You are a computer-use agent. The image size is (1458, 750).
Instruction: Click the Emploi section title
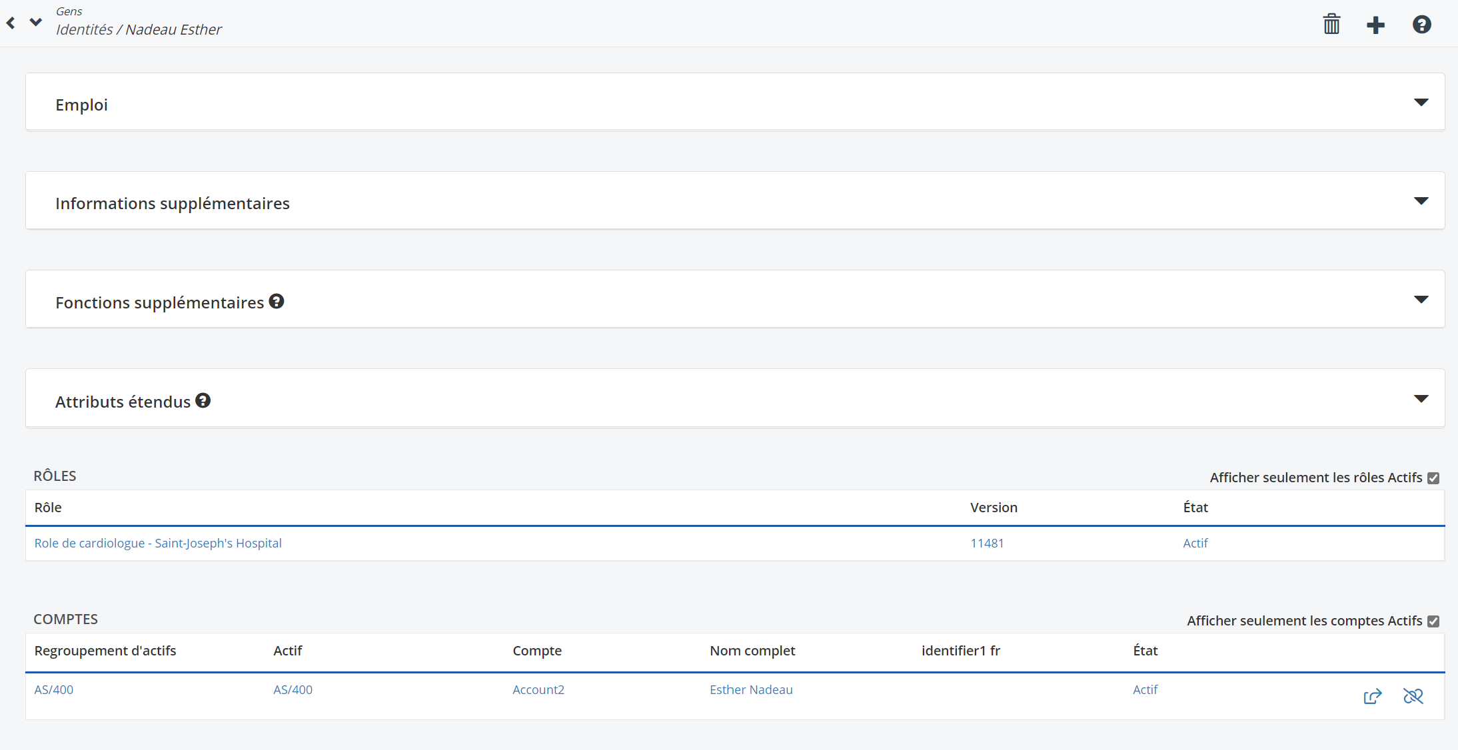(x=81, y=105)
